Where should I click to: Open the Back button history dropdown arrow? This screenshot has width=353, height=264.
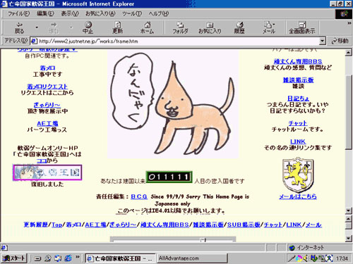coord(37,27)
